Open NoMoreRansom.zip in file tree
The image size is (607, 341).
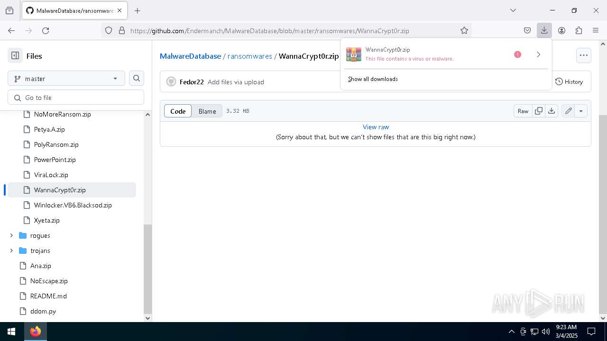(62, 114)
